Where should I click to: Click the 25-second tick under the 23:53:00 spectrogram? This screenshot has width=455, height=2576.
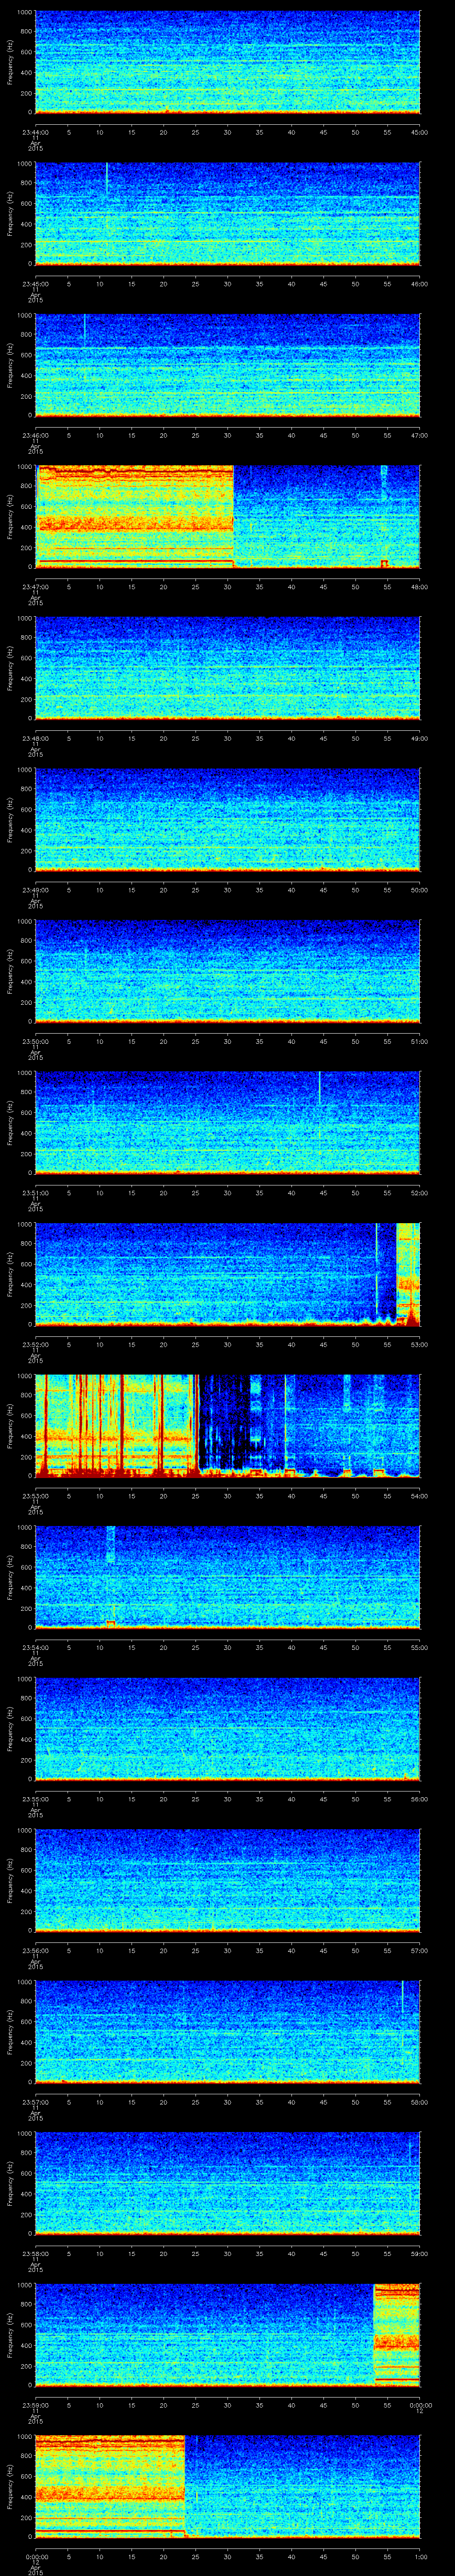(195, 1496)
